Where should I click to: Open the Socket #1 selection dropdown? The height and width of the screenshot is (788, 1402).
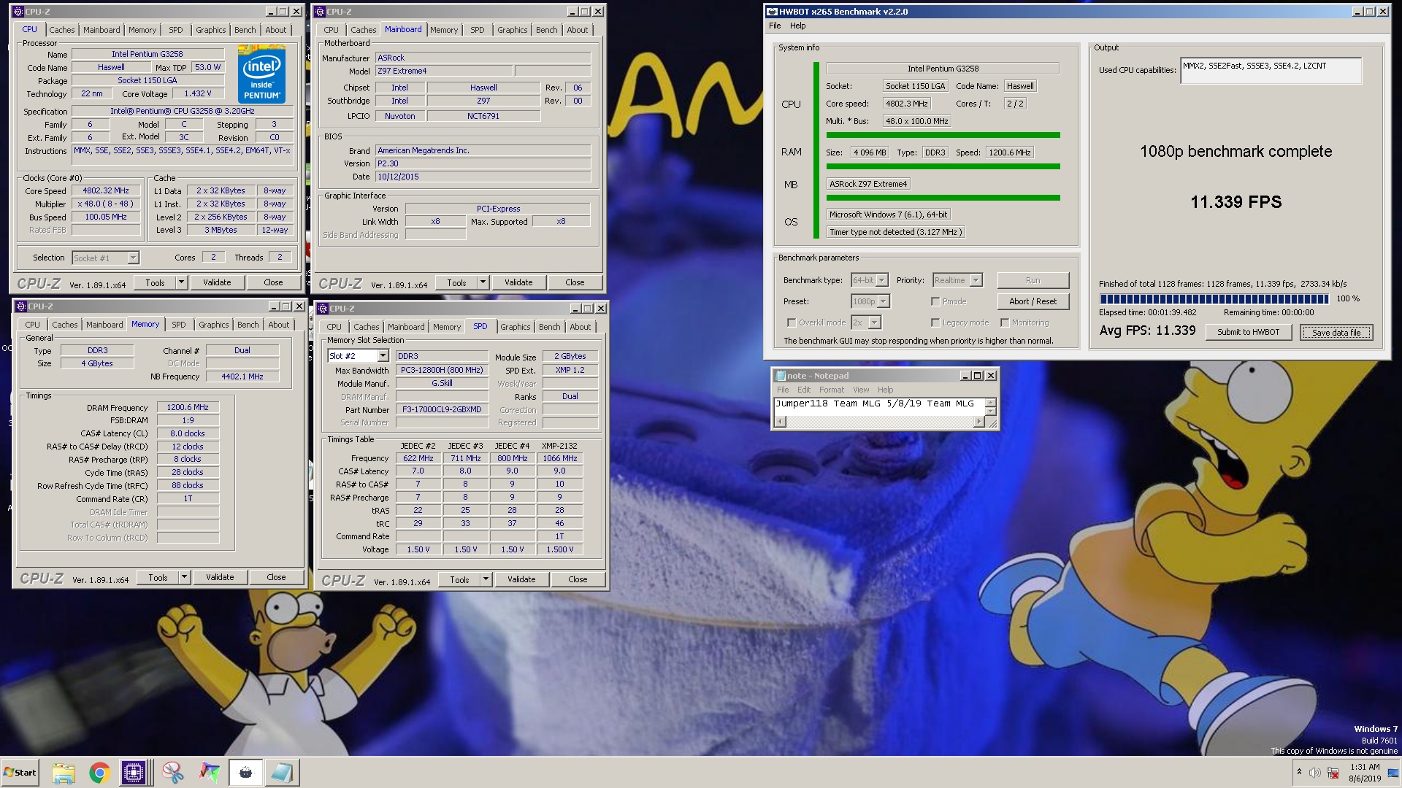(x=133, y=258)
